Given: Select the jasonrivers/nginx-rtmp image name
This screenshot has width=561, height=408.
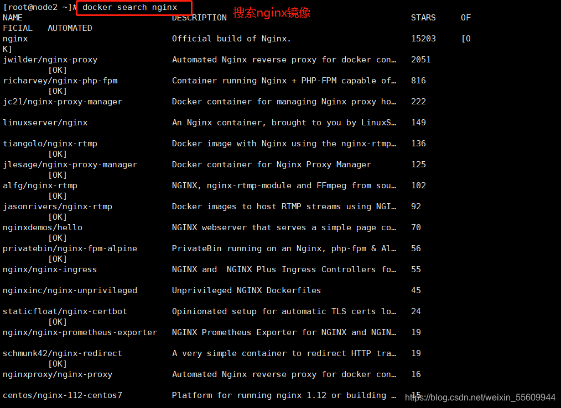Looking at the screenshot, I should pos(58,206).
